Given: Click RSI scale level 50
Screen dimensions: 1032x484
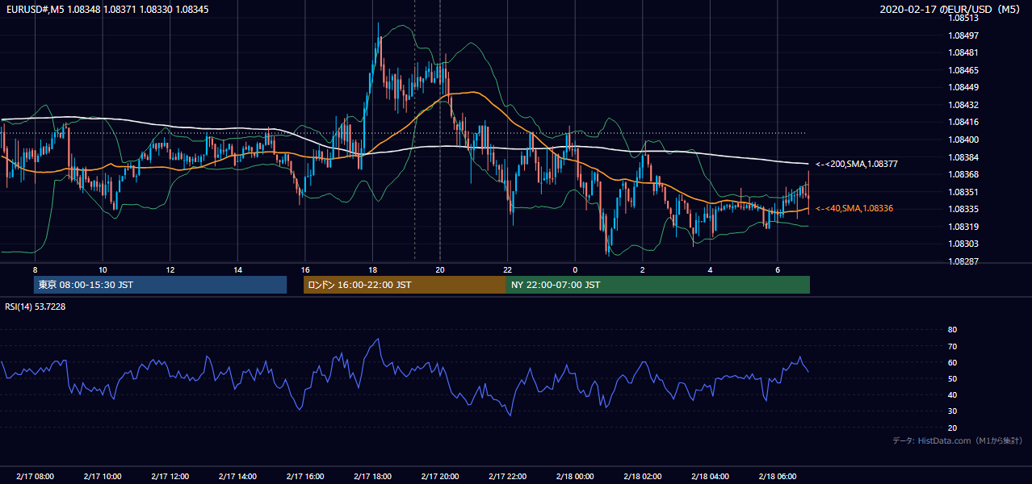Looking at the screenshot, I should [952, 378].
